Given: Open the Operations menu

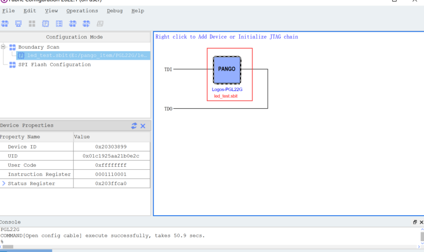Looking at the screenshot, I should 82,11.
